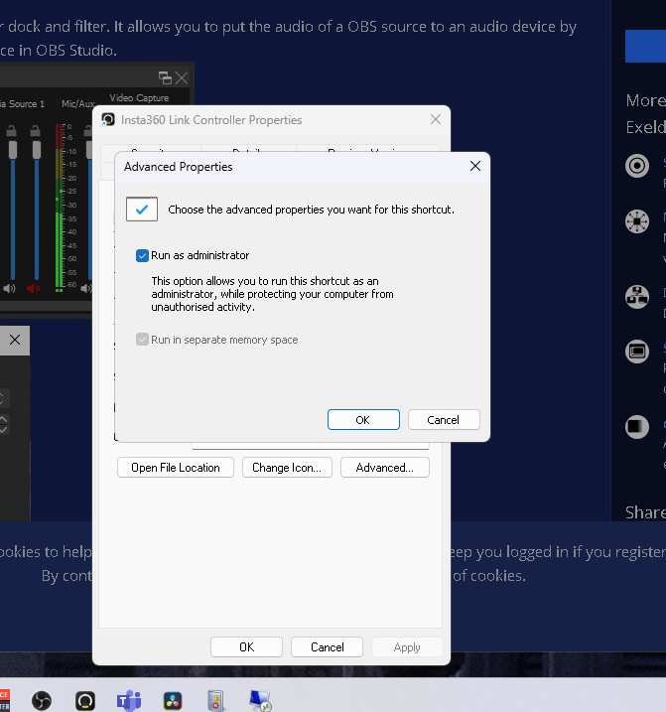Click the OBS dock pop-out windows icon
This screenshot has height=712, width=666.
click(165, 77)
